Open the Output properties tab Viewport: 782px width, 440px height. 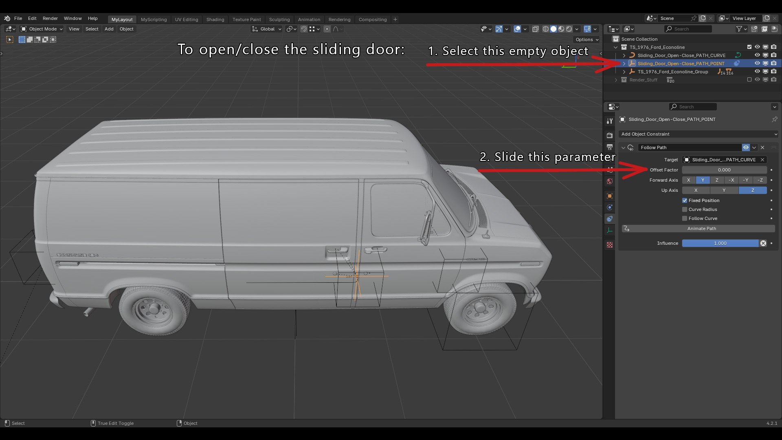pos(610,147)
